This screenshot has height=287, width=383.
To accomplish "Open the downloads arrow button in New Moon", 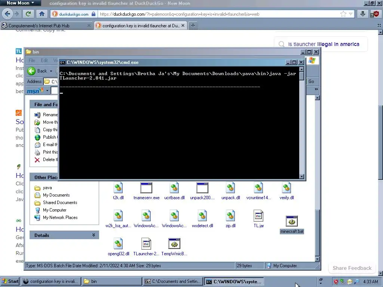I will pos(363,14).
